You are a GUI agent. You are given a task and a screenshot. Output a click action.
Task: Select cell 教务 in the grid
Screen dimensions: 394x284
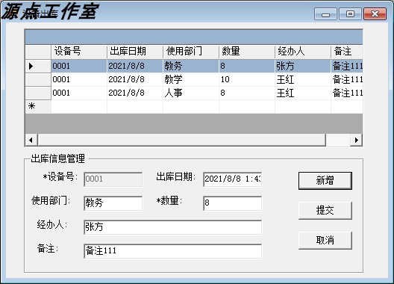[x=191, y=67]
